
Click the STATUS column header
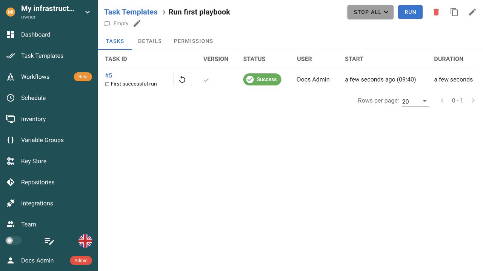click(x=254, y=59)
